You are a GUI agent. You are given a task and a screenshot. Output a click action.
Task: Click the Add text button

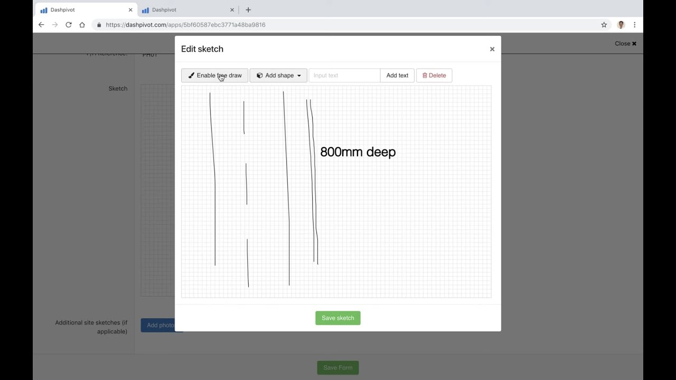pyautogui.click(x=397, y=75)
